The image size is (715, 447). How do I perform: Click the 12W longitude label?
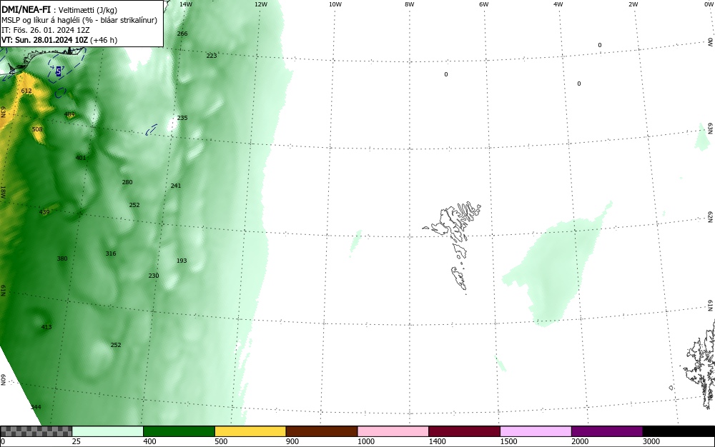(x=260, y=4)
